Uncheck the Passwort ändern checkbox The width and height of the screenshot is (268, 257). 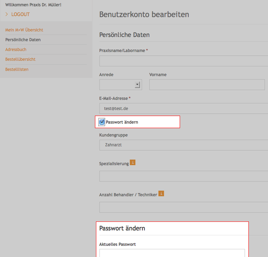(102, 122)
